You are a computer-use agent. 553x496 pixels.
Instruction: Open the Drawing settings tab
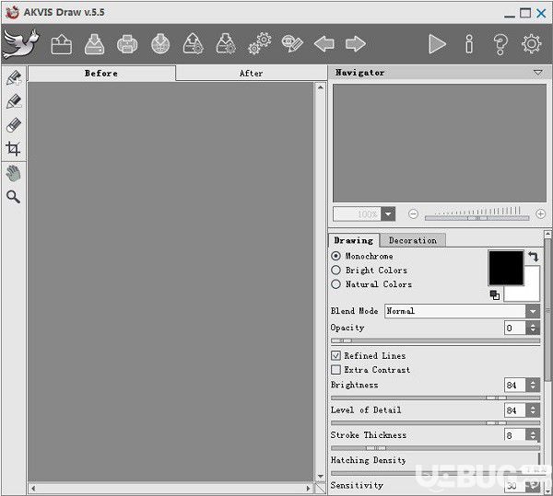[x=354, y=240]
